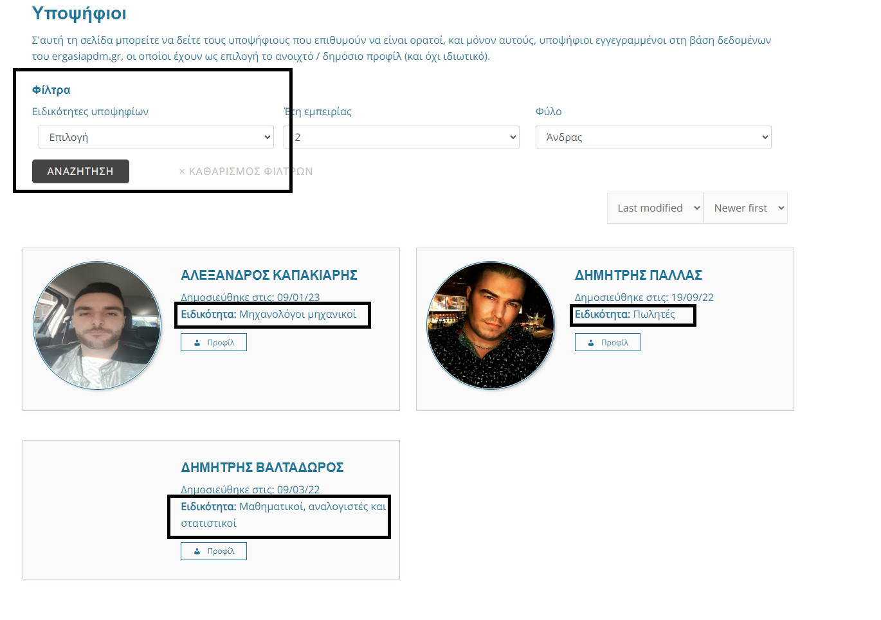Click the Φύλο field label
This screenshot has height=620, width=881.
click(549, 112)
